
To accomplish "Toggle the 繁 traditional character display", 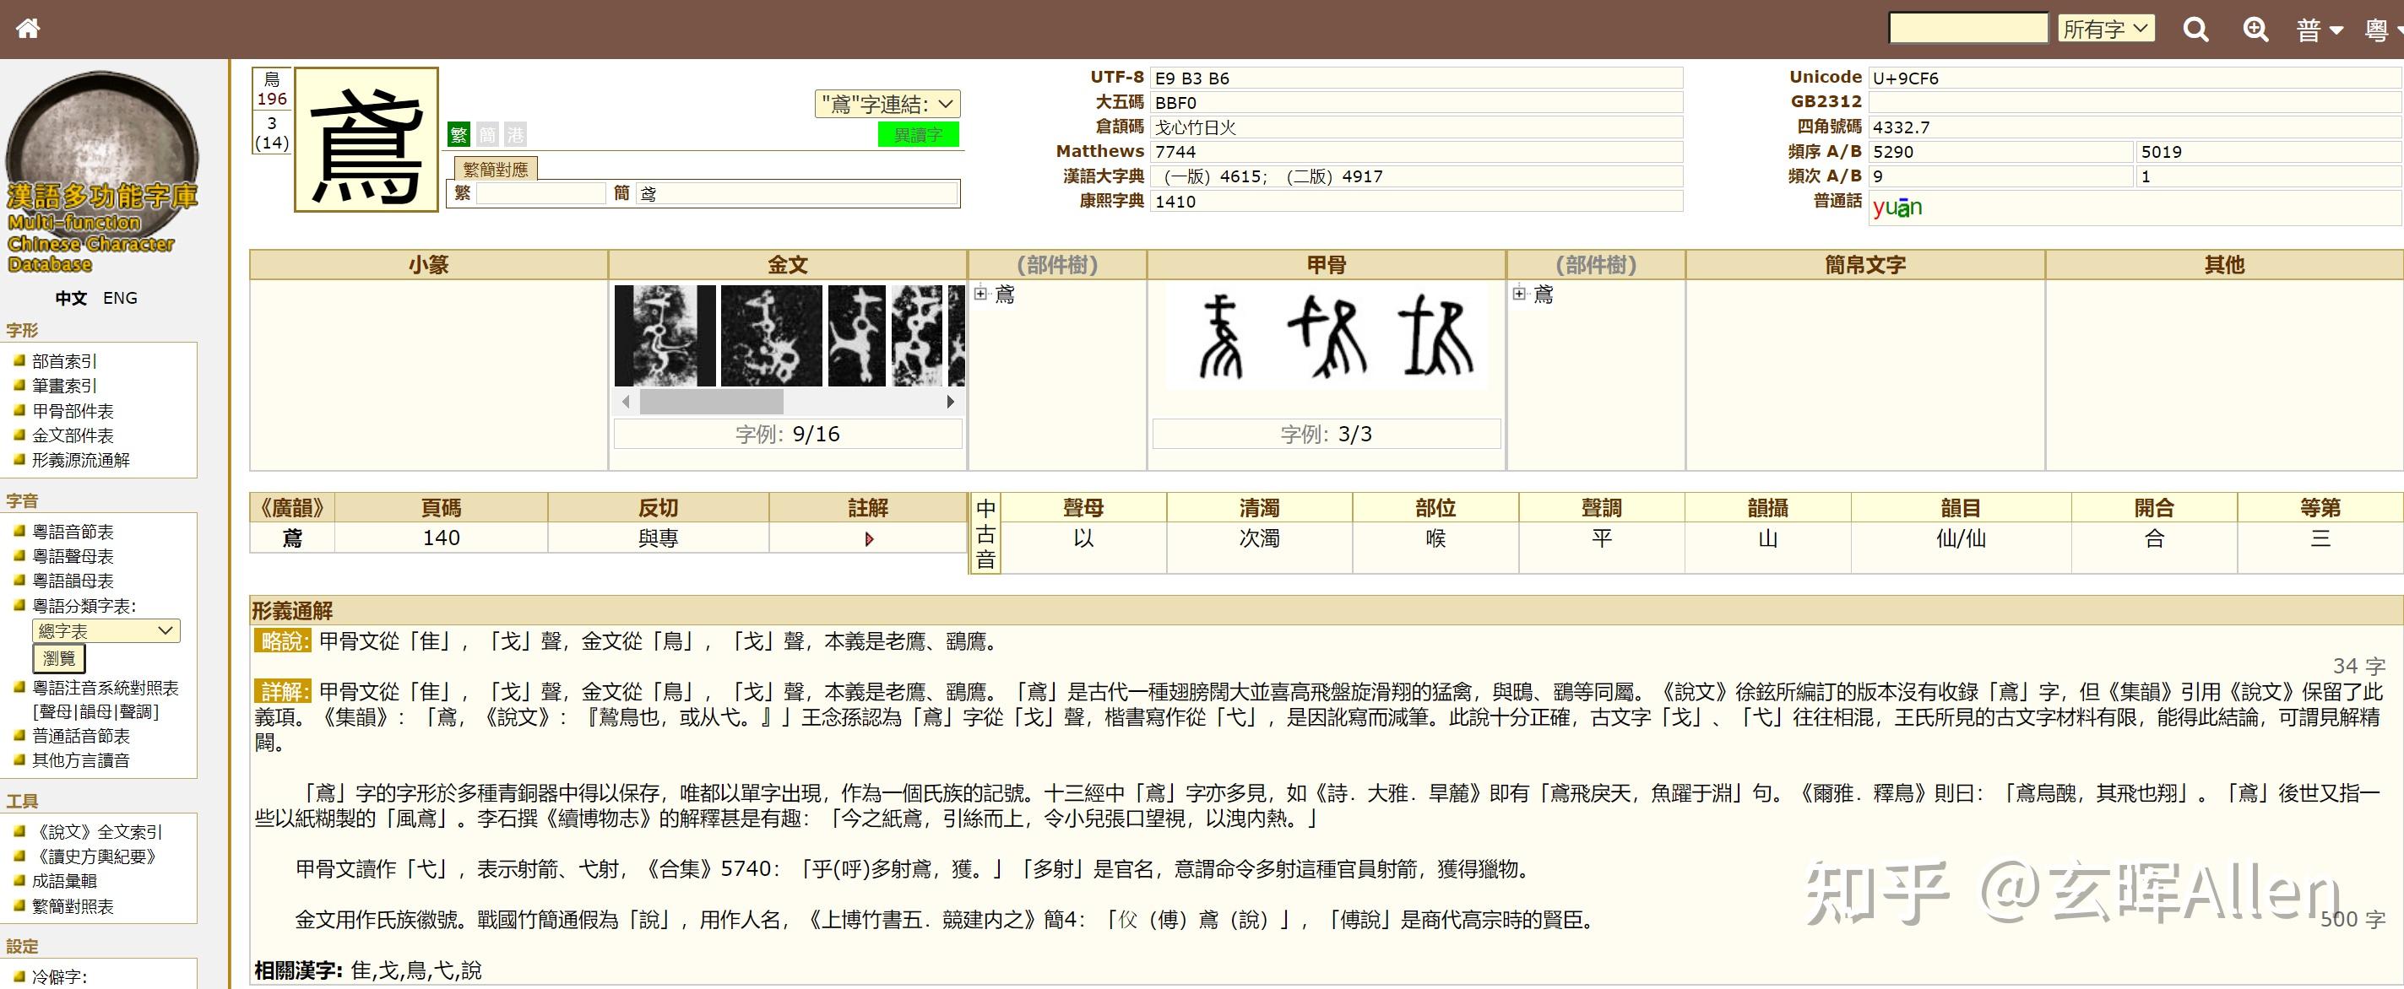I will pos(459,133).
